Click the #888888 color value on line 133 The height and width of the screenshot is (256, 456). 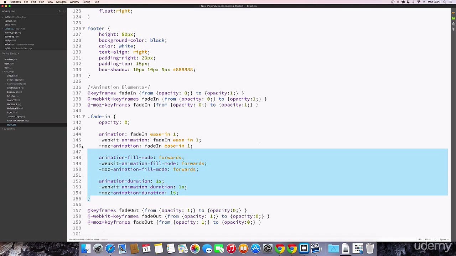[183, 70]
